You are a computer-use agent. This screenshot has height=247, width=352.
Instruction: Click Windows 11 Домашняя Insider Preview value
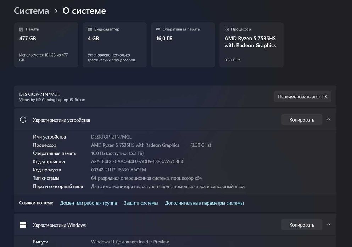[x=130, y=242]
